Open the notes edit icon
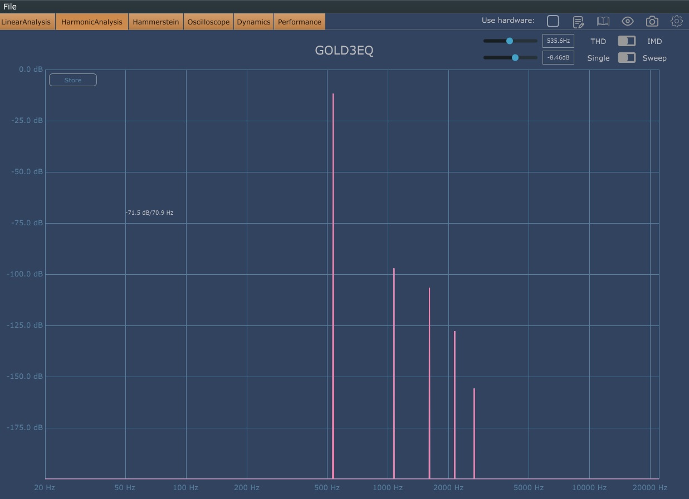689x499 pixels. (578, 22)
